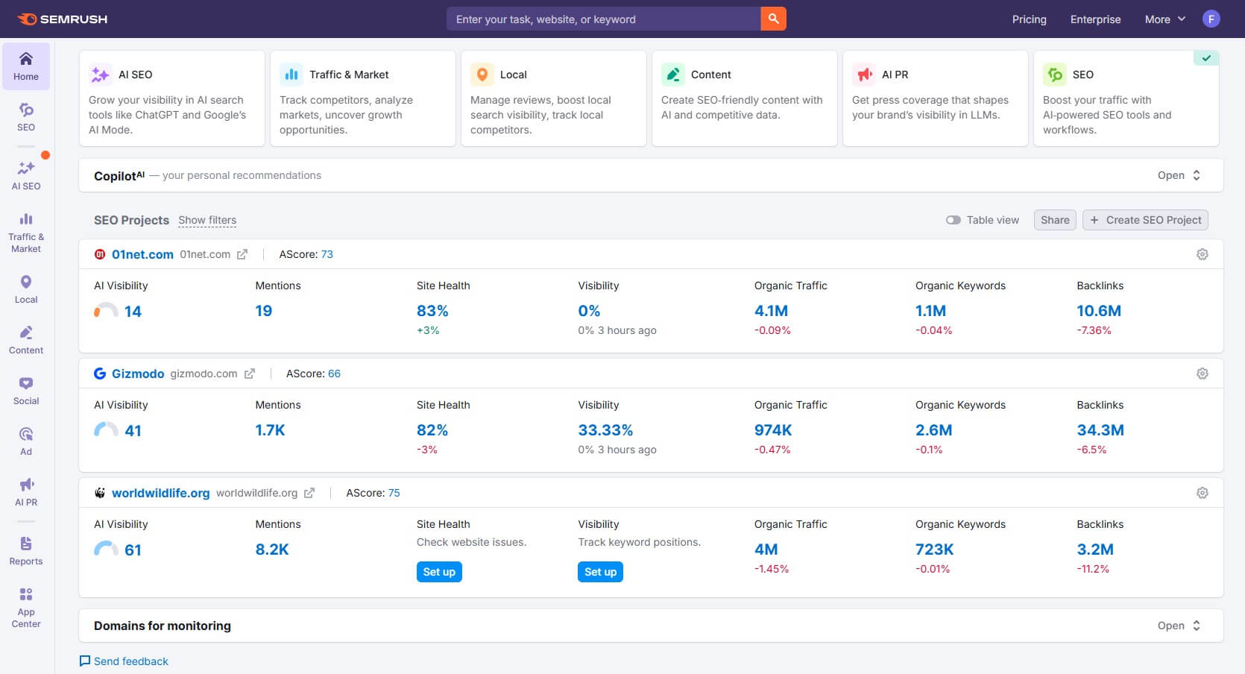The height and width of the screenshot is (674, 1245).
Task: Click the AI Visibility gauge for Gizmodo
Action: (x=105, y=428)
